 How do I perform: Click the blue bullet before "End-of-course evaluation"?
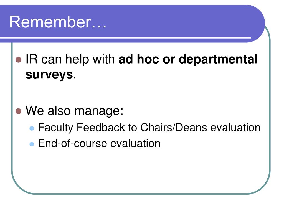(32, 144)
